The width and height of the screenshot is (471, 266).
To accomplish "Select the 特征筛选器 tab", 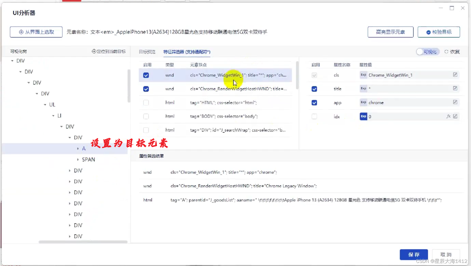I will [x=187, y=52].
